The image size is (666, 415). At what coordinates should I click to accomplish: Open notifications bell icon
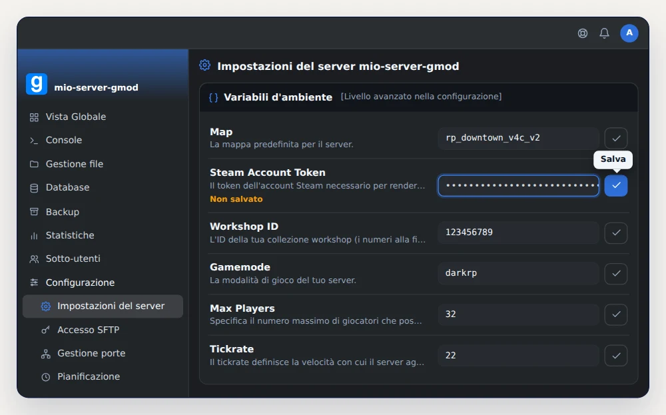click(x=604, y=33)
